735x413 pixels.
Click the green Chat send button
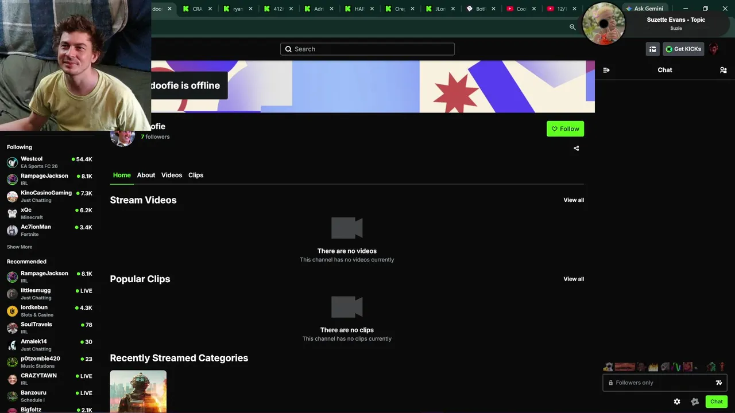point(716,402)
